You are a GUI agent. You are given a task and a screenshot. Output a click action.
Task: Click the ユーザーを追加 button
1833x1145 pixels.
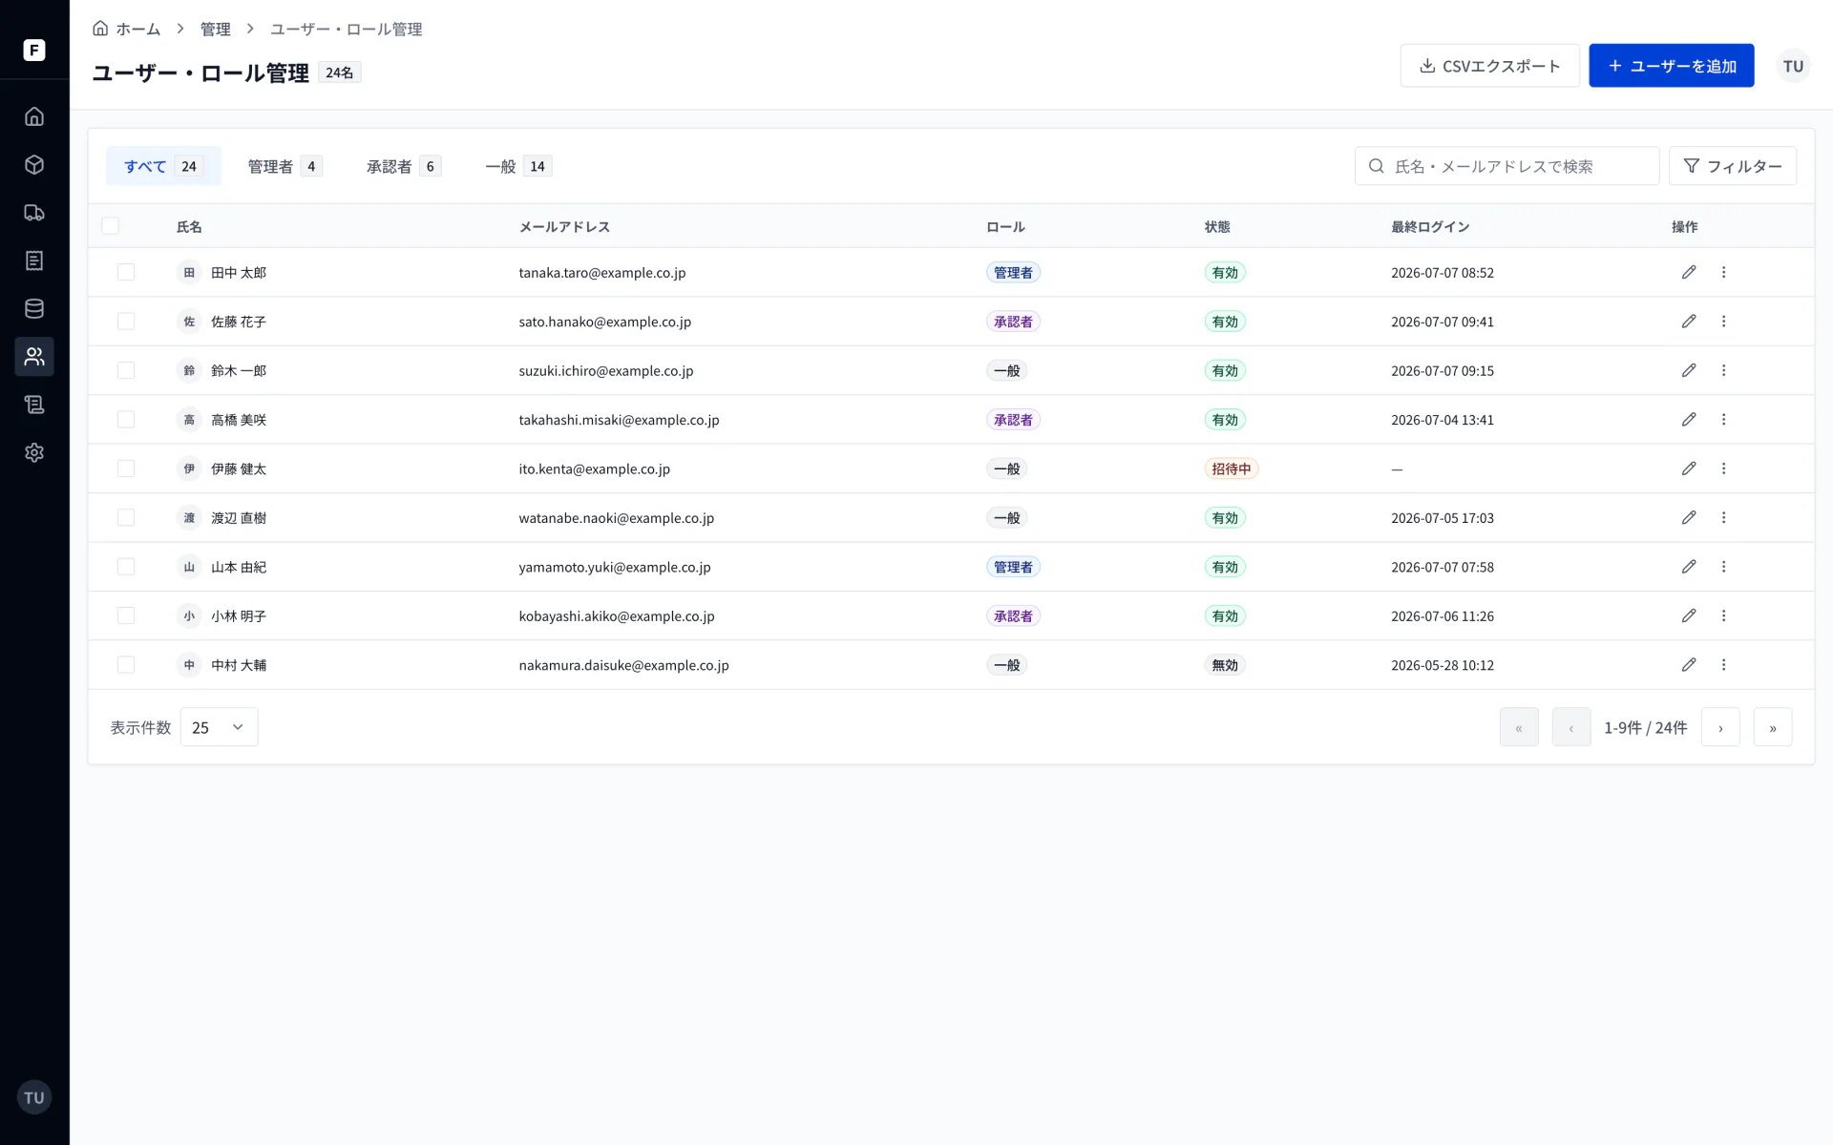coord(1671,66)
